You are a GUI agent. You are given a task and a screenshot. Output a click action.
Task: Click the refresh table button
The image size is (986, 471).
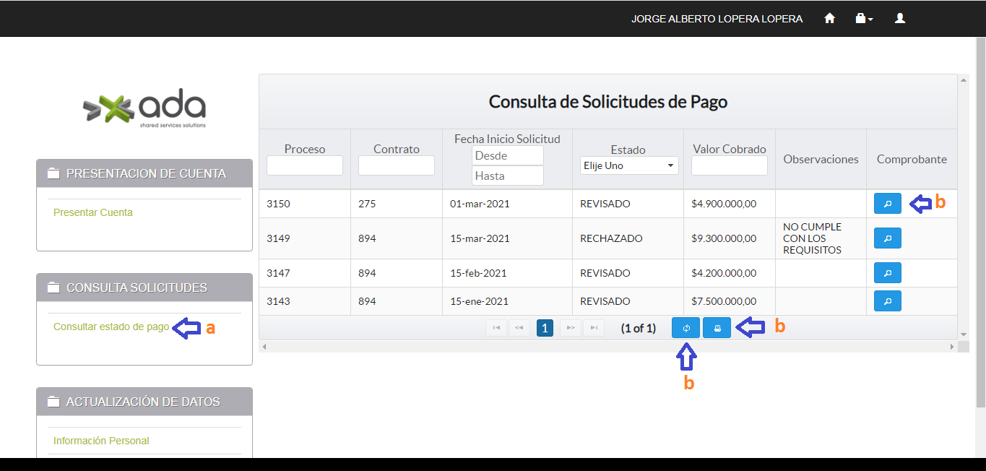click(x=686, y=328)
